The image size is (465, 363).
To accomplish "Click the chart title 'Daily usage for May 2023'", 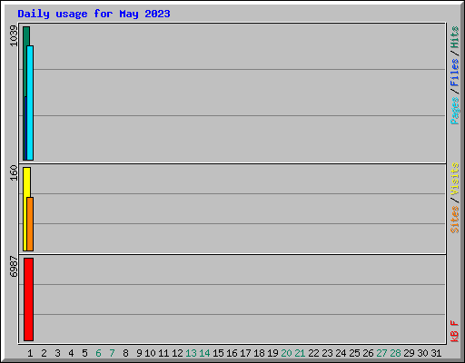I will 94,14.
